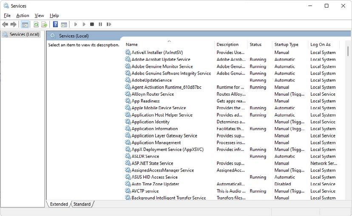Click 'Select an item to view its description' text
The width and height of the screenshot is (352, 216).
pyautogui.click(x=84, y=45)
